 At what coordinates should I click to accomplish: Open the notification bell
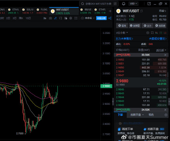point(124,4)
